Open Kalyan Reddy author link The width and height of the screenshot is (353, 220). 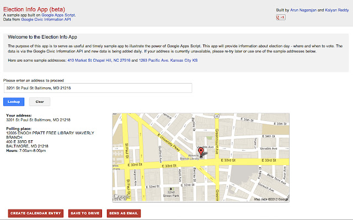coord(337,10)
